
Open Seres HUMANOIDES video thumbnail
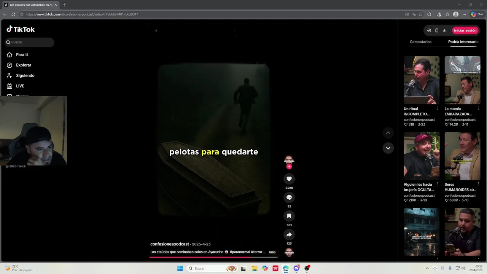pyautogui.click(x=463, y=156)
